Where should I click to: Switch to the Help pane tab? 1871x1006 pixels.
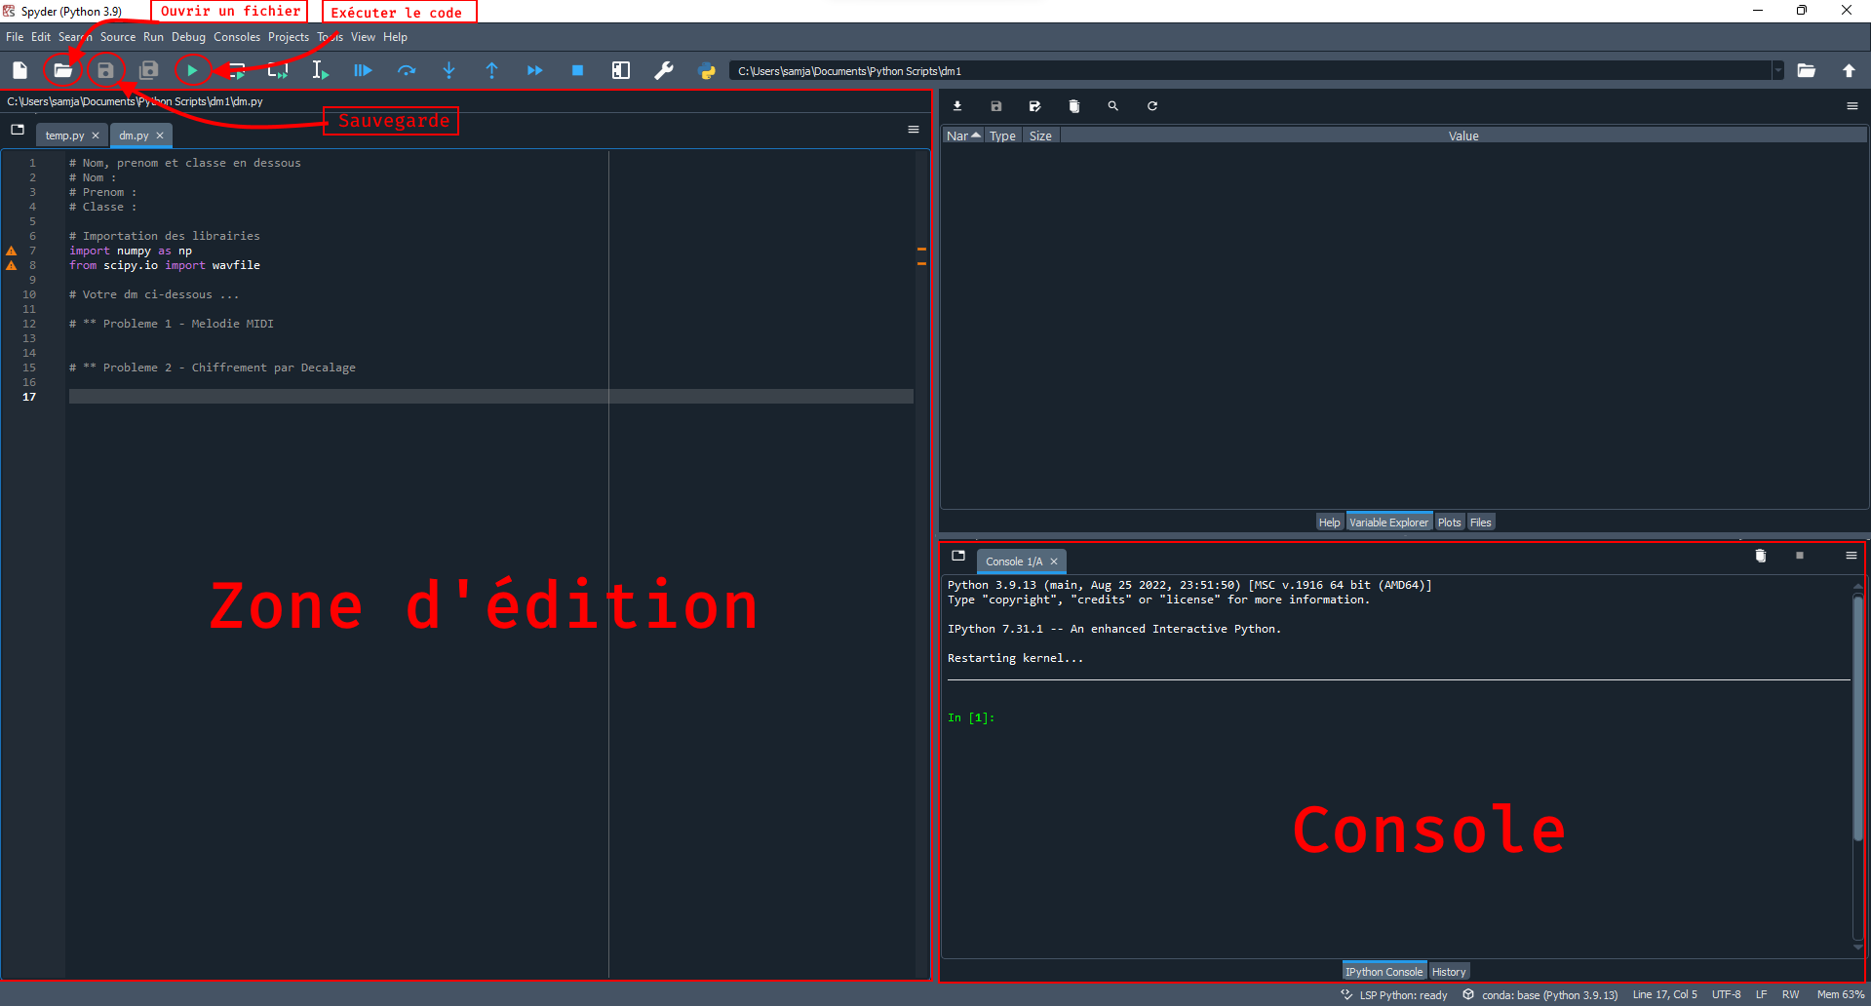[x=1329, y=522]
